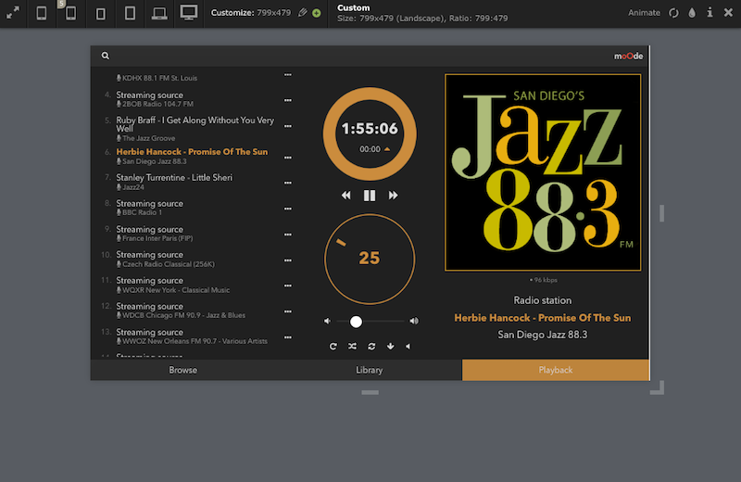Select the first small phone device preset

click(x=42, y=13)
